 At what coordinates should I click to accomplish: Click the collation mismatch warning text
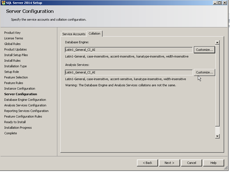[121, 85]
